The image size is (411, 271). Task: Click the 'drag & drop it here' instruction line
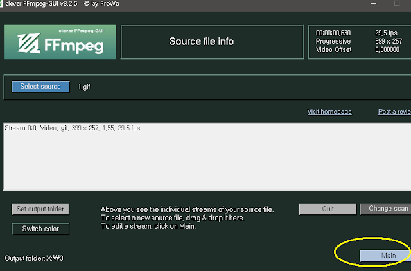pos(173,218)
